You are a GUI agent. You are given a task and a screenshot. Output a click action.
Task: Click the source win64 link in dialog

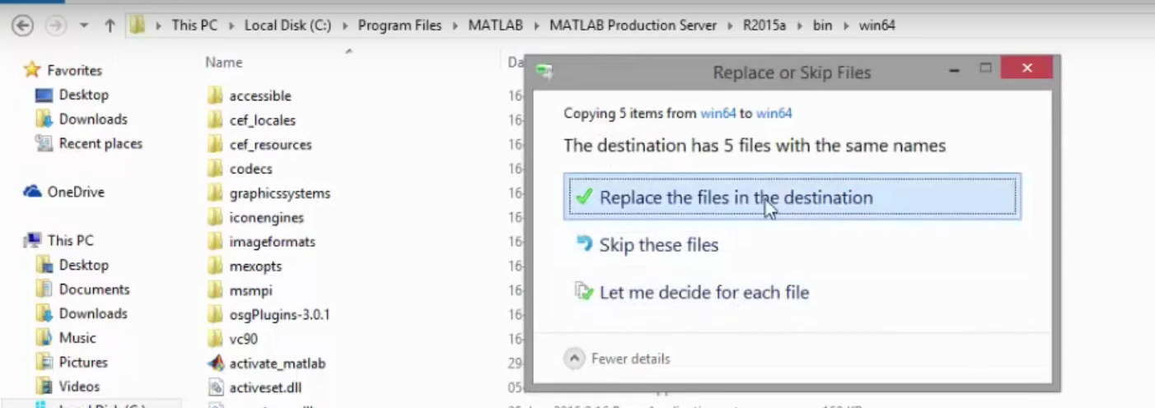(718, 114)
